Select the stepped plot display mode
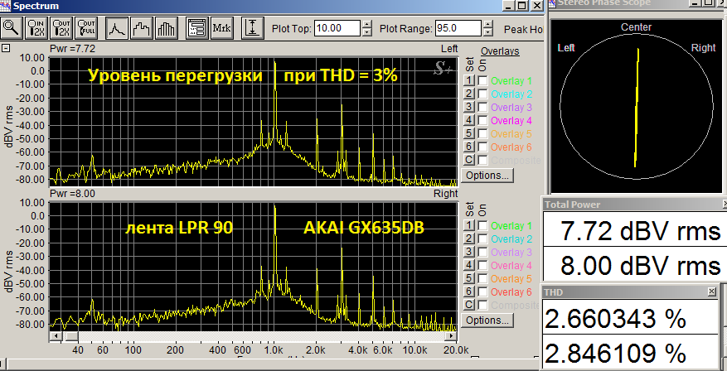Viewport: 727px width, 371px height. 142,29
